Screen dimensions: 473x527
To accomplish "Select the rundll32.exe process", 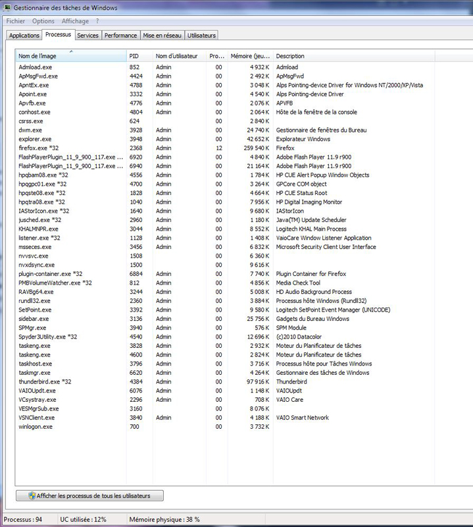I will [x=226, y=301].
